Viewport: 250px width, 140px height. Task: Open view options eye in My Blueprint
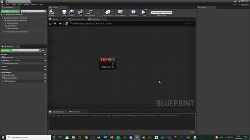click(x=43, y=50)
